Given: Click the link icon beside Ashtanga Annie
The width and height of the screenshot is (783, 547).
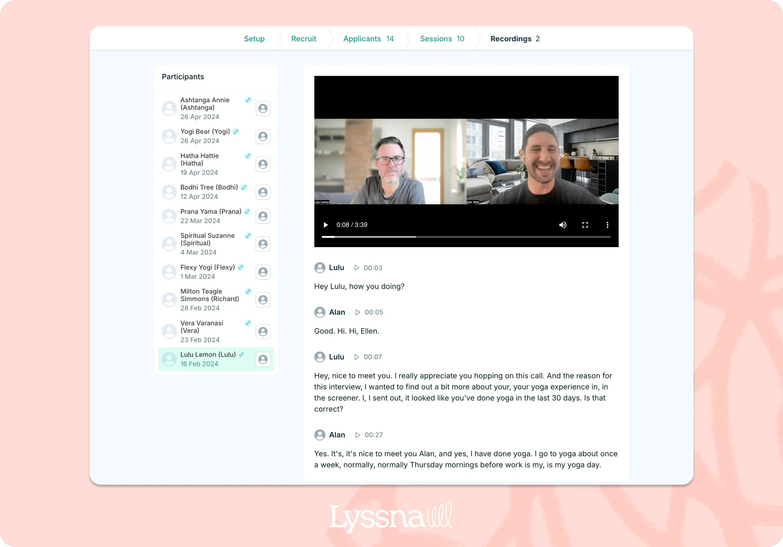Looking at the screenshot, I should [248, 100].
